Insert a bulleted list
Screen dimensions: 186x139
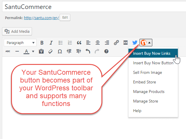point(60,43)
